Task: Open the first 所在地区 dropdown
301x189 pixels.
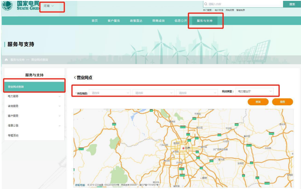Action: [110, 93]
